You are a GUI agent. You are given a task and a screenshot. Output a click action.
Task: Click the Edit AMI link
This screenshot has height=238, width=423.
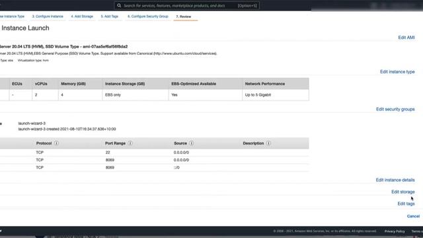tap(406, 38)
